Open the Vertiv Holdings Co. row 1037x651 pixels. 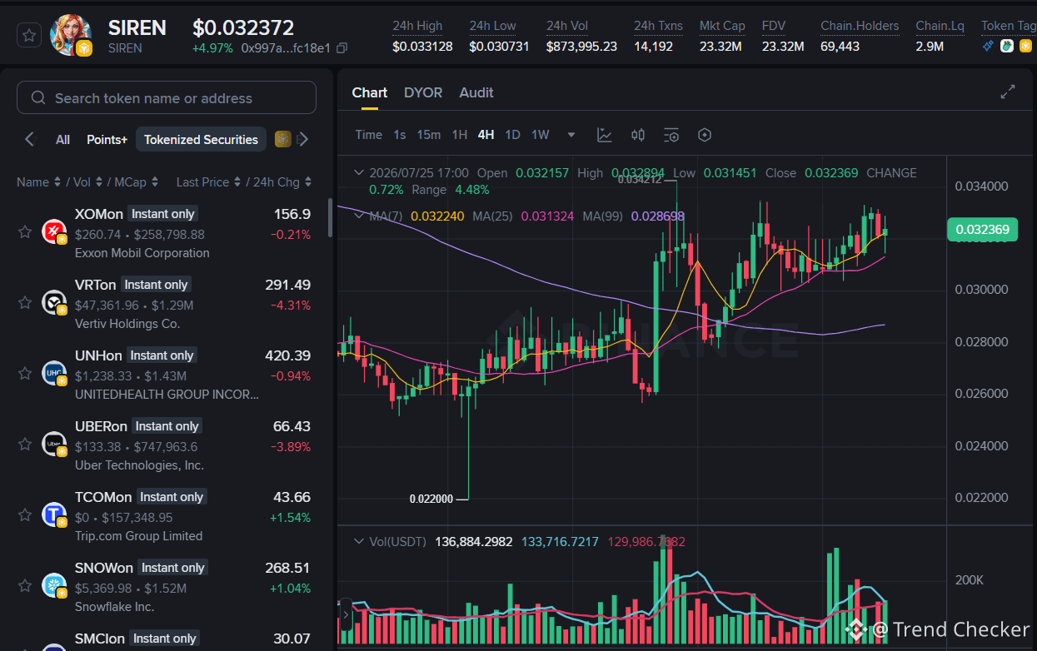[x=165, y=304]
